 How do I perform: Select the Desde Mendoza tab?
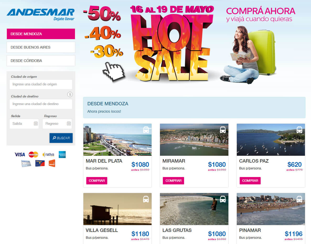coord(41,34)
